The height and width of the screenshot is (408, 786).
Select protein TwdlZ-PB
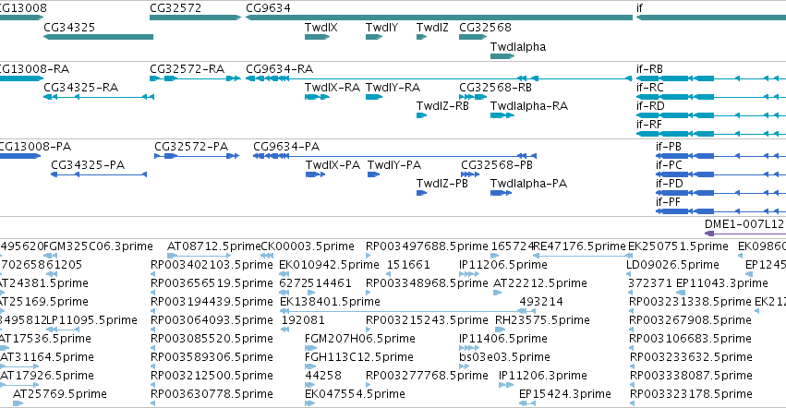[x=442, y=184]
